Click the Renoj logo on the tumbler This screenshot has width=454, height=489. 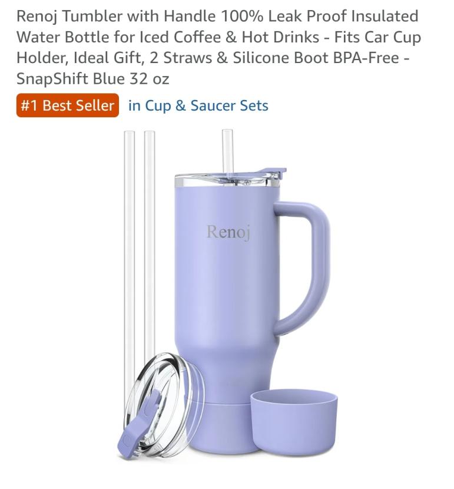pyautogui.click(x=228, y=232)
